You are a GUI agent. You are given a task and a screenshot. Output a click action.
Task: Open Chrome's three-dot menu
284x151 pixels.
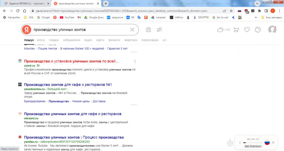280,11
